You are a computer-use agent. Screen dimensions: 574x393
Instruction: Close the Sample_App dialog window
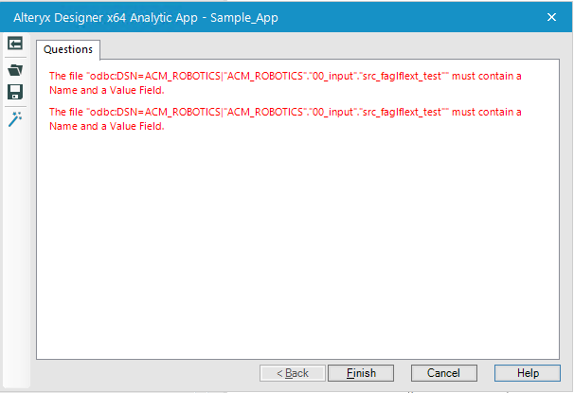coord(551,17)
